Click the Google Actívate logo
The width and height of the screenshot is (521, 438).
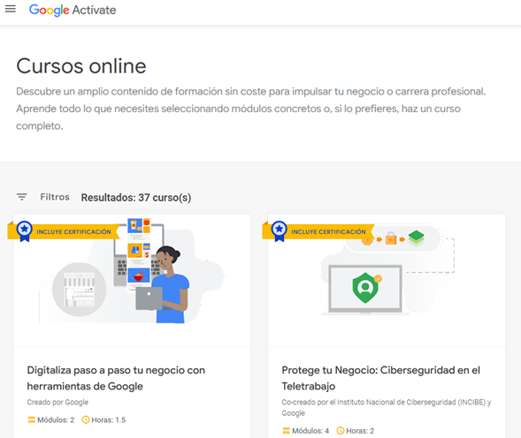click(73, 10)
